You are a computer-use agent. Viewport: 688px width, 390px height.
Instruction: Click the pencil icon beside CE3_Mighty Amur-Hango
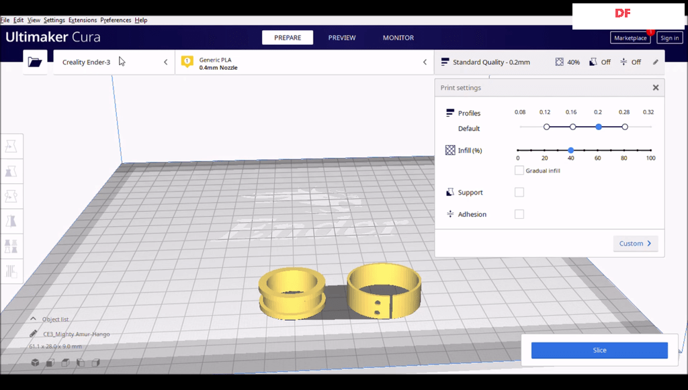tap(34, 334)
